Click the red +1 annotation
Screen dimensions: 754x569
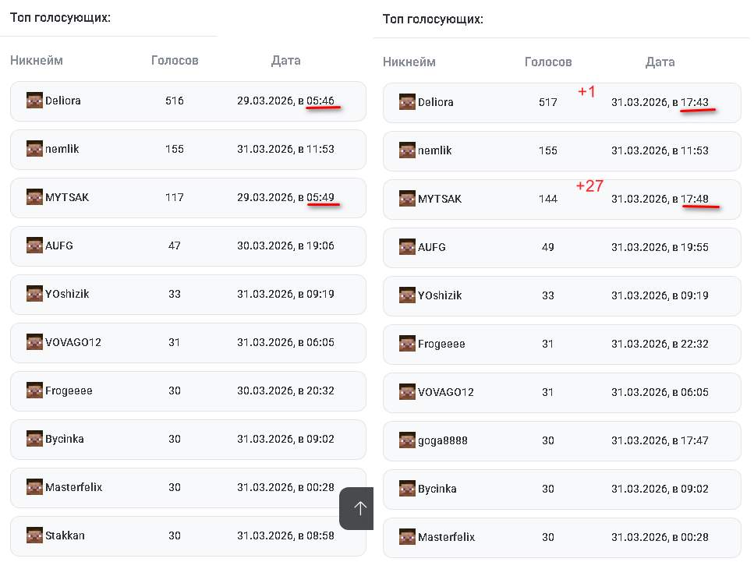(x=586, y=92)
